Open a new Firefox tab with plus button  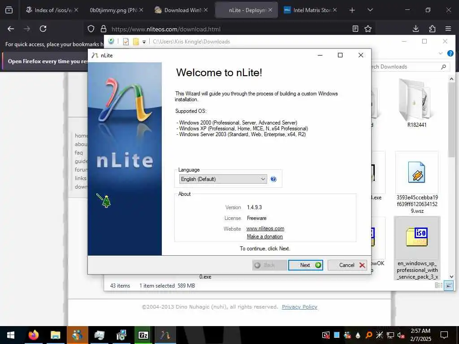click(x=352, y=10)
